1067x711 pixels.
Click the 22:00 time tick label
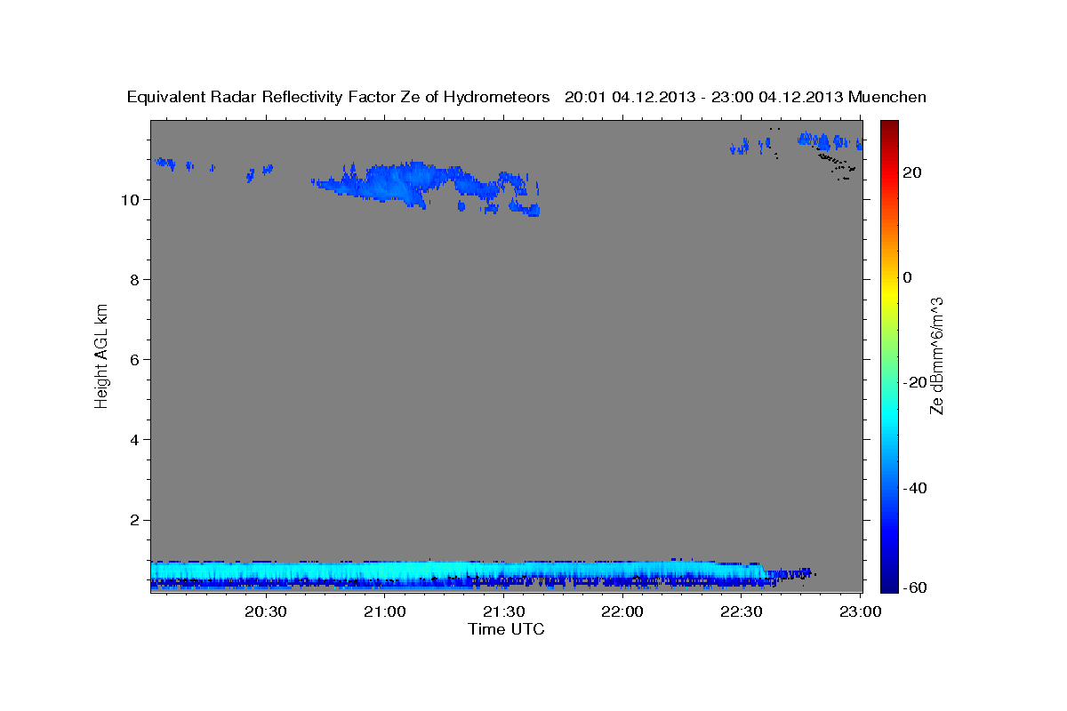(622, 611)
